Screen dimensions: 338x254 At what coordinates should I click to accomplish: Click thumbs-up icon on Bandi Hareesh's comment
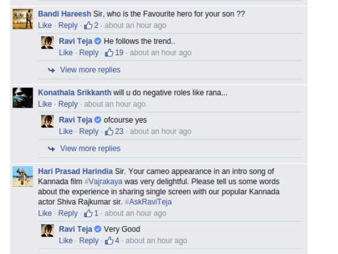coord(88,25)
